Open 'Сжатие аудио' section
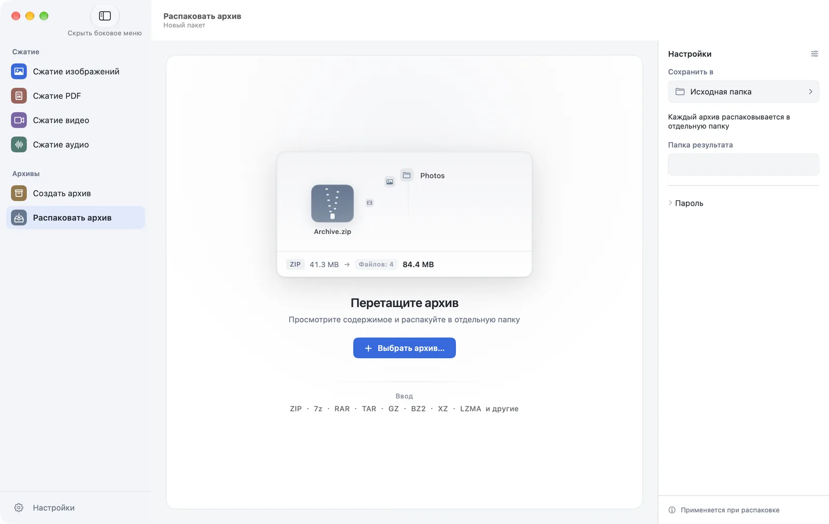Screen dimensions: 829x524 (x=76, y=144)
